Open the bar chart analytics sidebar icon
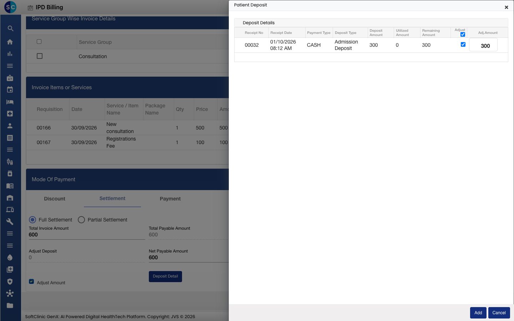This screenshot has height=321, width=514. (10, 54)
